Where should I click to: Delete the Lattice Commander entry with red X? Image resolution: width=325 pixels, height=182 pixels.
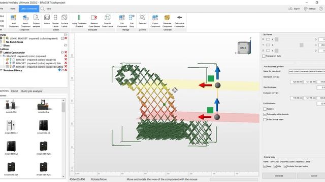coord(66,53)
